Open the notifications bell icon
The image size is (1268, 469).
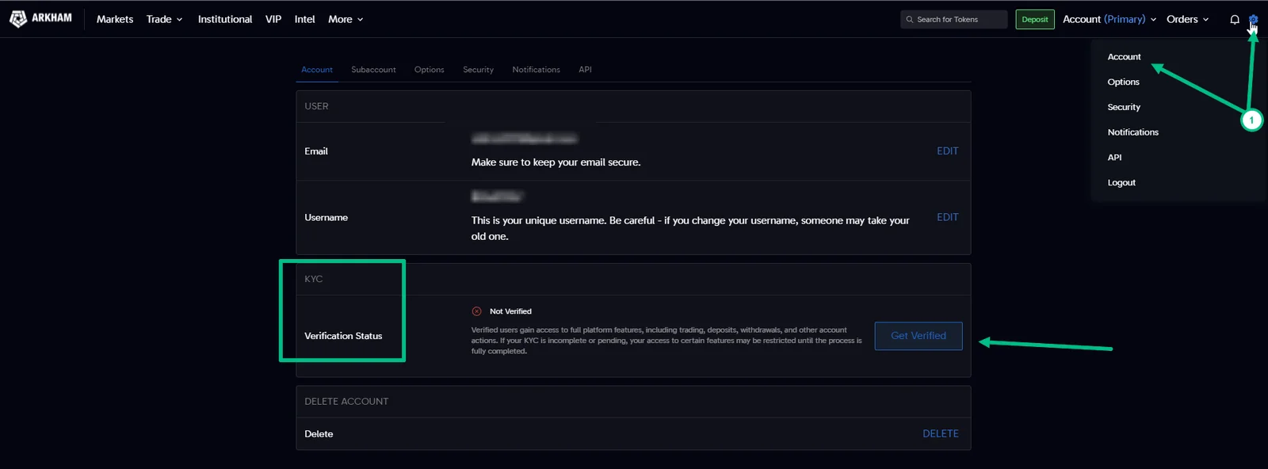[x=1235, y=19]
